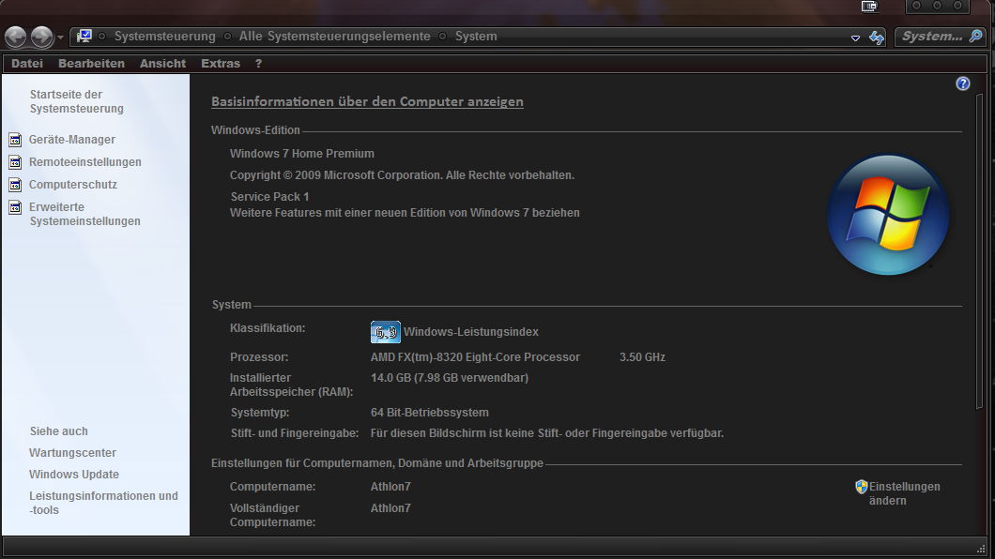This screenshot has width=995, height=559.
Task: Click the 3.50 GHz value
Action: (642, 357)
